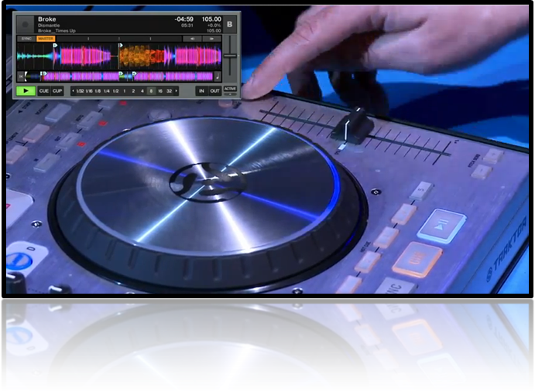Screen dimensions: 535x391
Task: Click the album cover art placeholder
Action: tap(25, 24)
